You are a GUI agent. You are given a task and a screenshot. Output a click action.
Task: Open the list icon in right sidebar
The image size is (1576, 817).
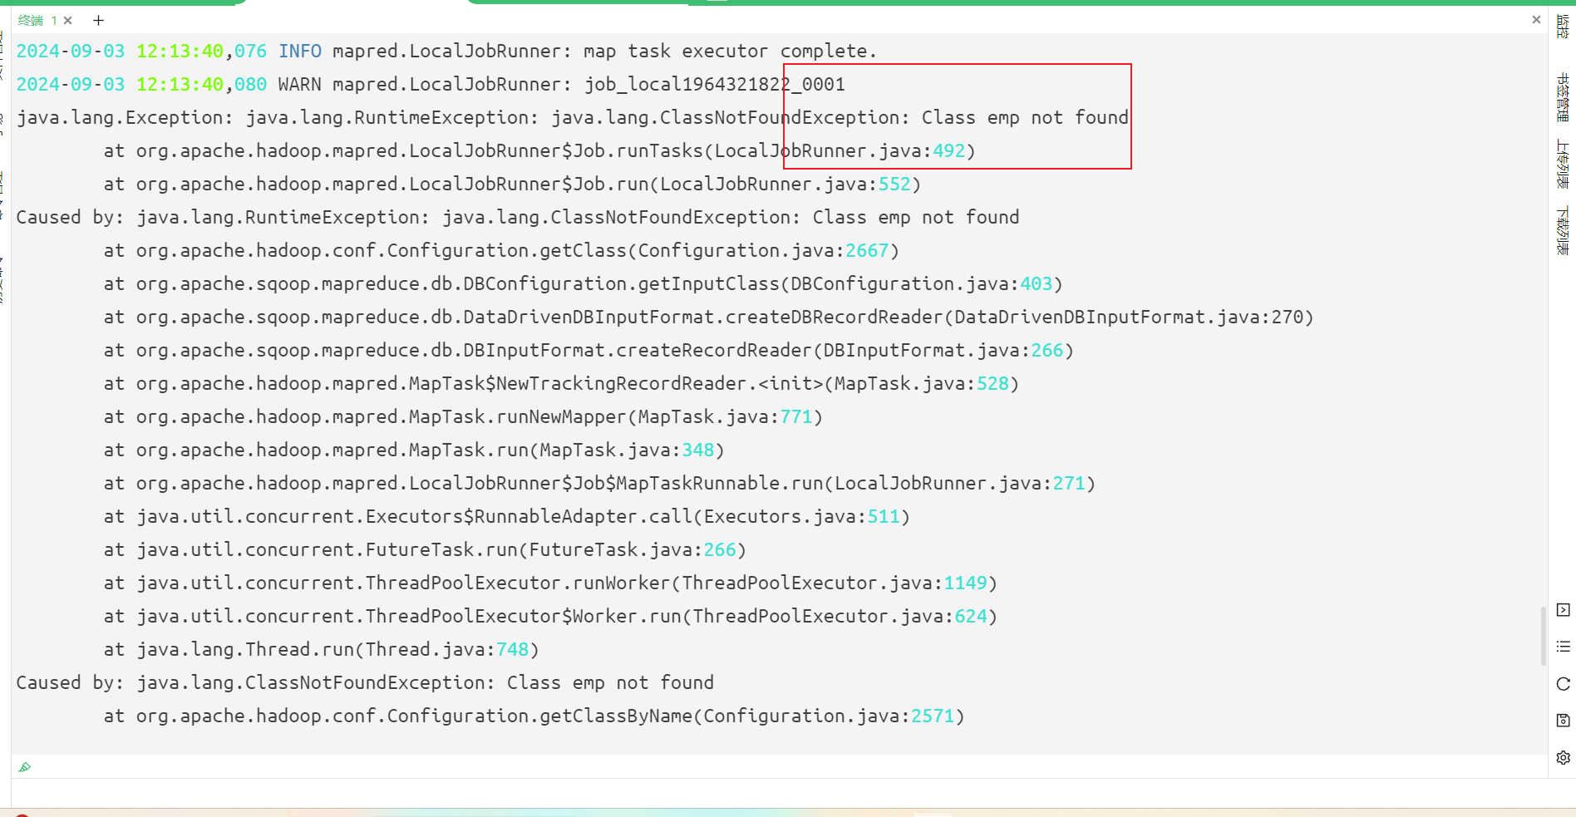coord(1563,647)
